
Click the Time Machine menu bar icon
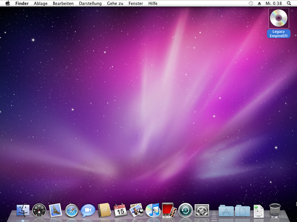[x=251, y=3]
